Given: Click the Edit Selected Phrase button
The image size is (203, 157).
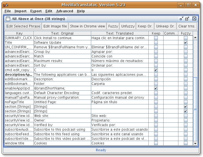Looking at the screenshot, I should 23,26.
